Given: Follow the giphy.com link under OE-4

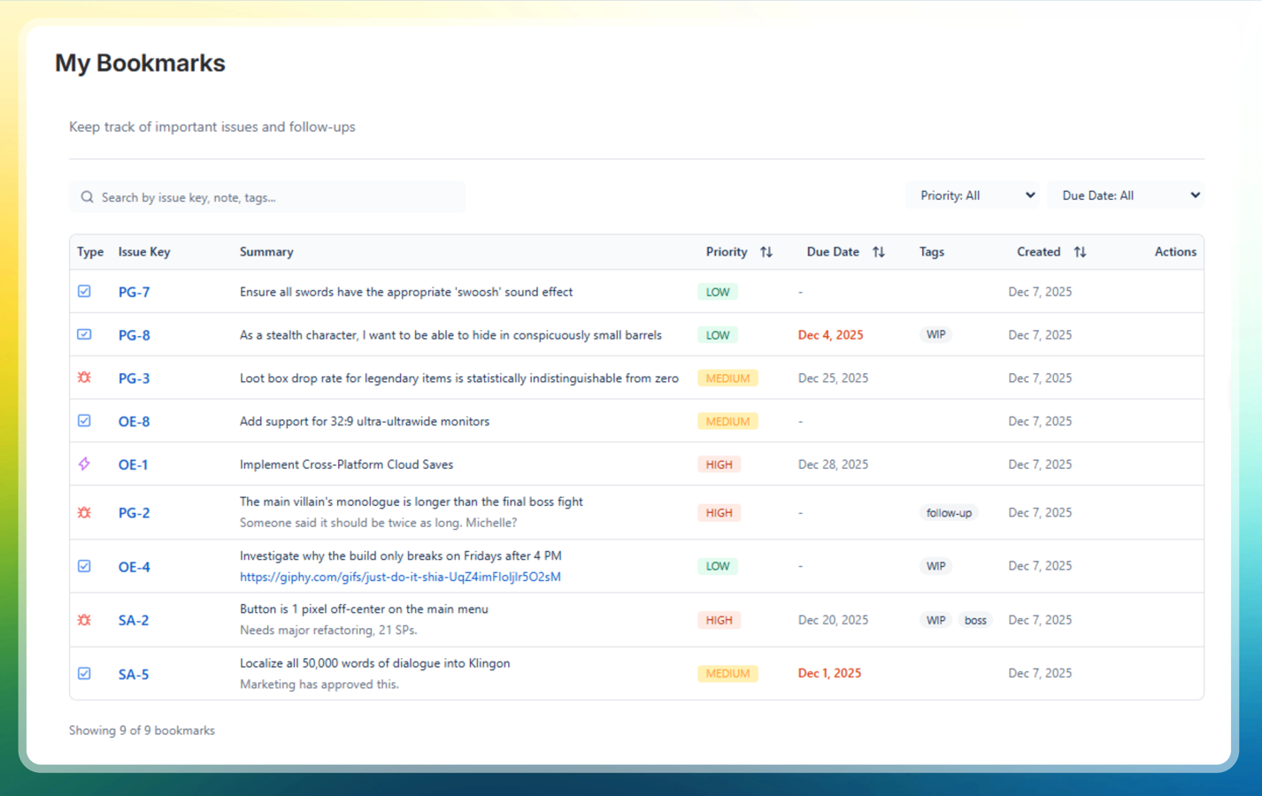Looking at the screenshot, I should click(x=400, y=577).
